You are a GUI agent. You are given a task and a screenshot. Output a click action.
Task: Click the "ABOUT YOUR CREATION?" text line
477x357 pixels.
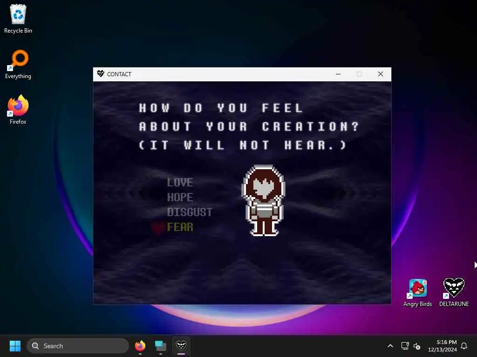(249, 126)
